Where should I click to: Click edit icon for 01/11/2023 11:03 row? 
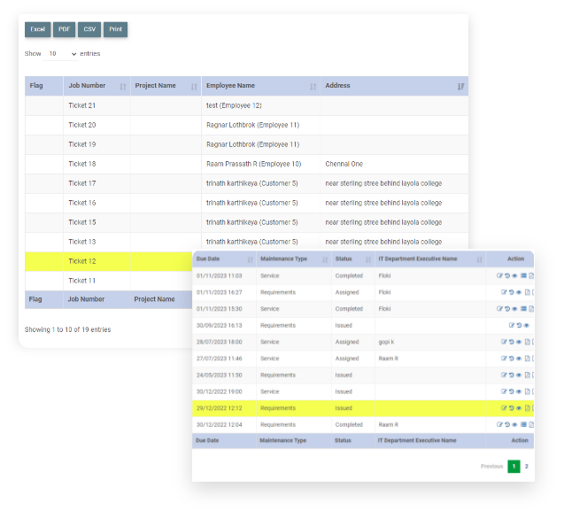[x=500, y=275]
